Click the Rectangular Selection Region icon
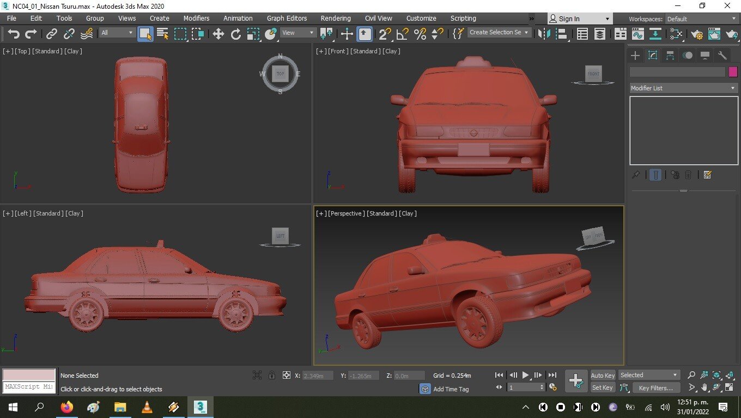The image size is (741, 418). point(180,34)
